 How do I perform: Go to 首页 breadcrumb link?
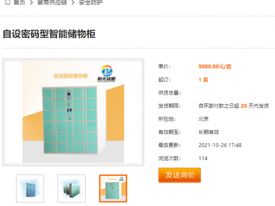click(19, 2)
